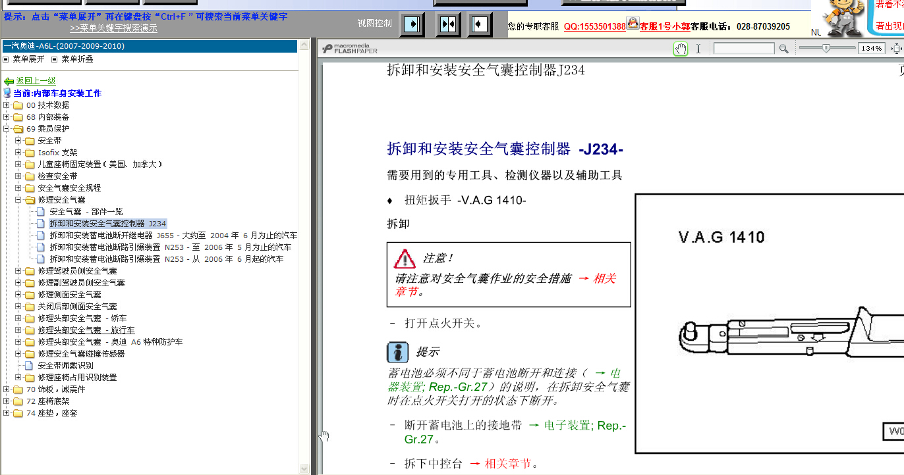This screenshot has height=475, width=904.
Task: Open the 客服1号小郭 link
Action: [x=665, y=27]
